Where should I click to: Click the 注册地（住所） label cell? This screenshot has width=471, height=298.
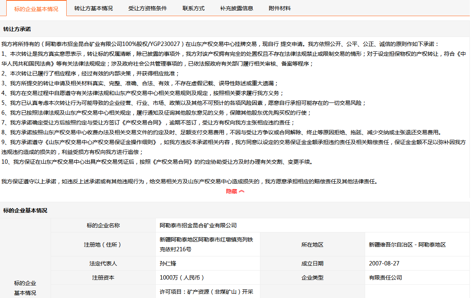[103, 244]
